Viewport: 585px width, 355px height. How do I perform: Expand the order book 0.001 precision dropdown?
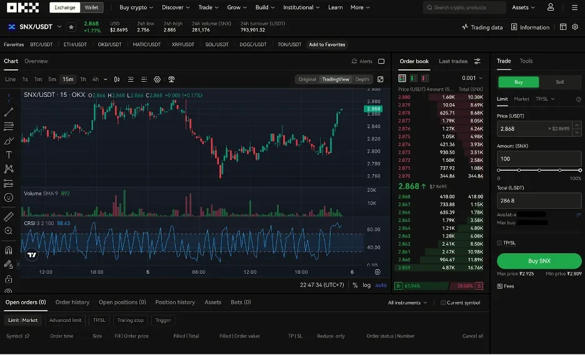click(472, 78)
